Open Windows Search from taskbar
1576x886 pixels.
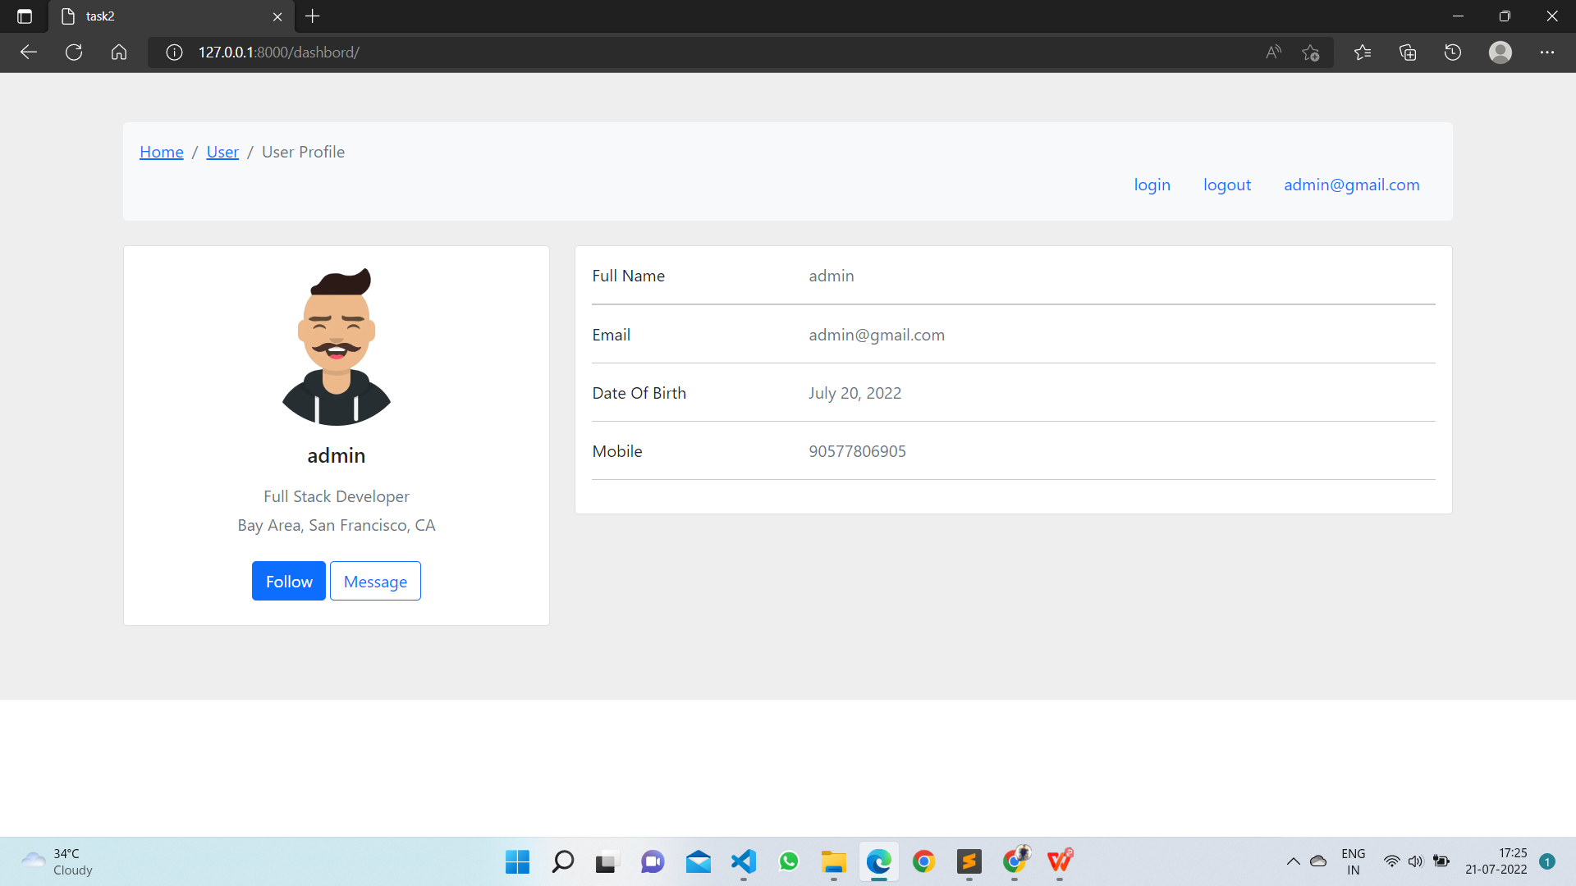[563, 861]
